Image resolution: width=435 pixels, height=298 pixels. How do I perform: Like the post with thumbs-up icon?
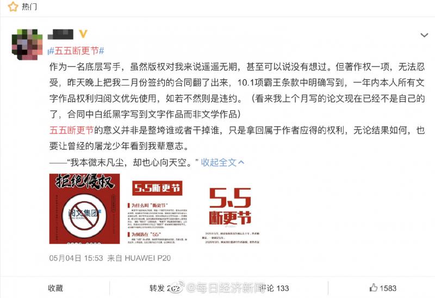click(374, 288)
